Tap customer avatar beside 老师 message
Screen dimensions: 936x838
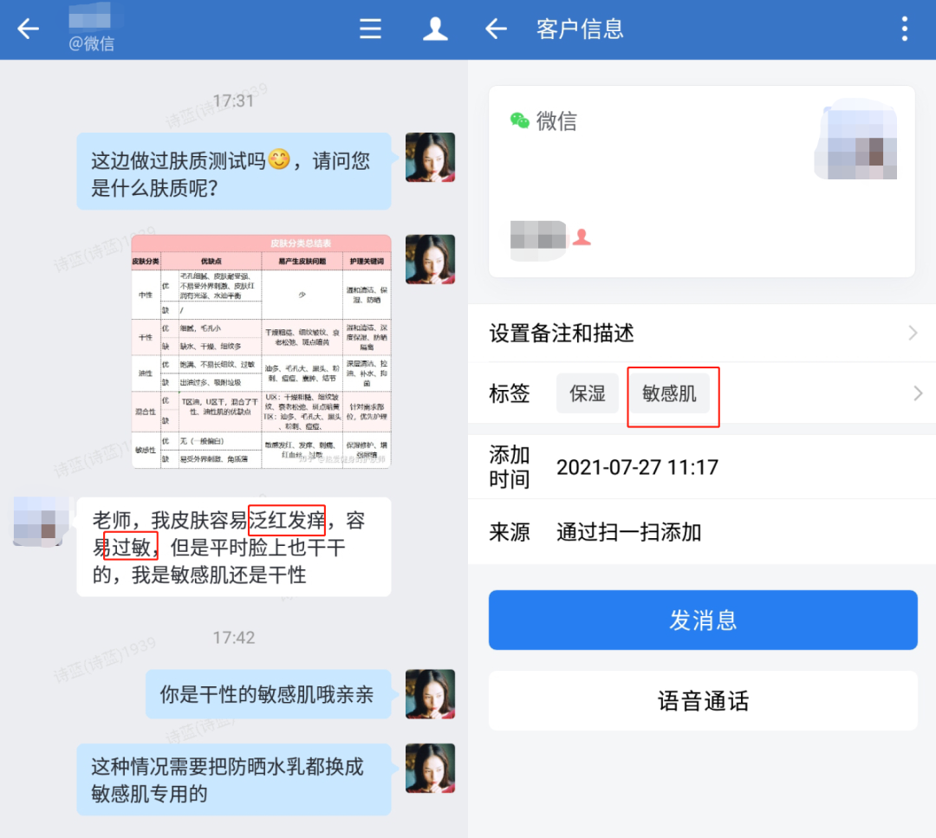(41, 520)
